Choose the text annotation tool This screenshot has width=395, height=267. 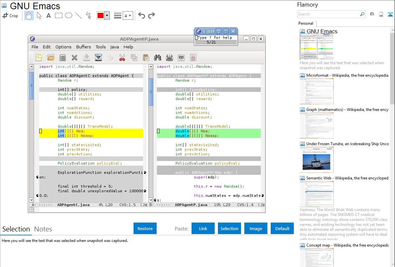[x=48, y=15]
